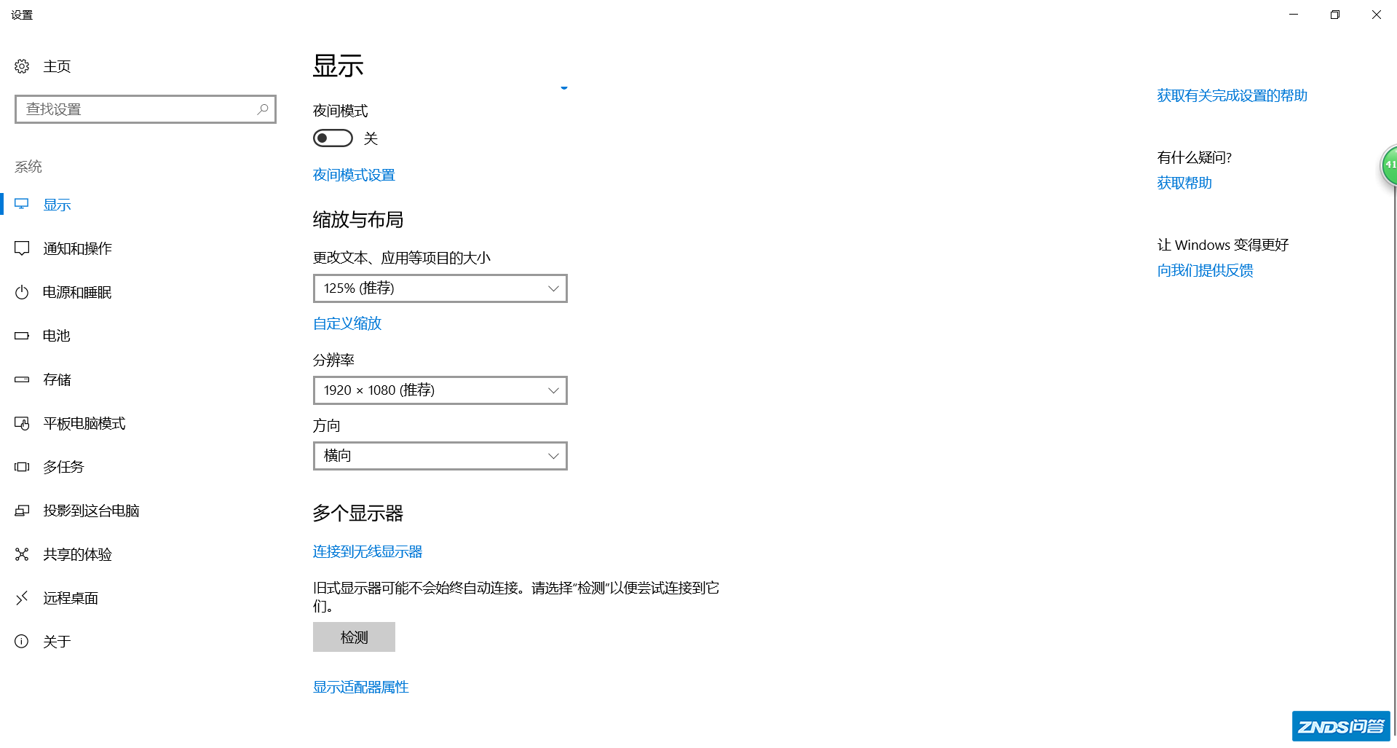Viewport: 1397px width, 748px height.
Task: Click the 获取帮助 link
Action: click(1184, 183)
